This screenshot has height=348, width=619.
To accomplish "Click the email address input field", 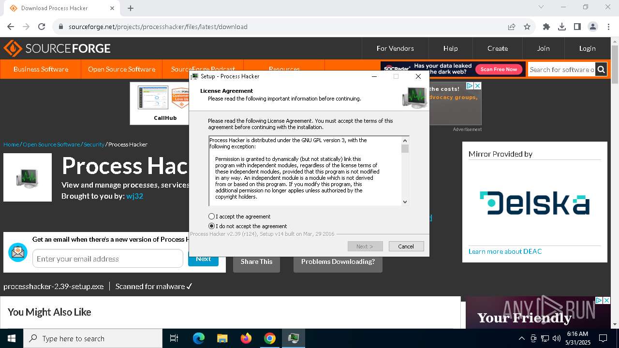I will 108,259.
